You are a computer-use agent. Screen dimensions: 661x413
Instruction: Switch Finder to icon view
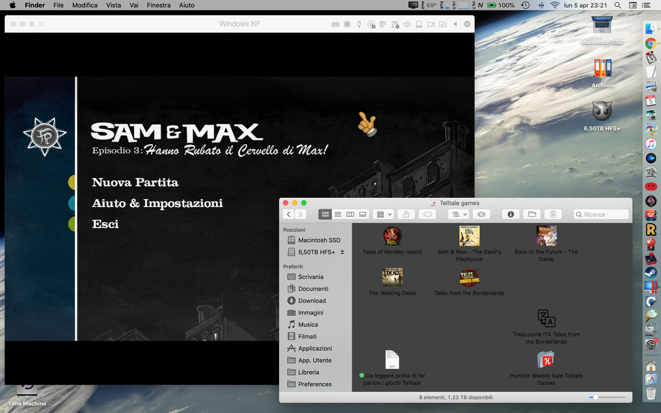(x=325, y=214)
